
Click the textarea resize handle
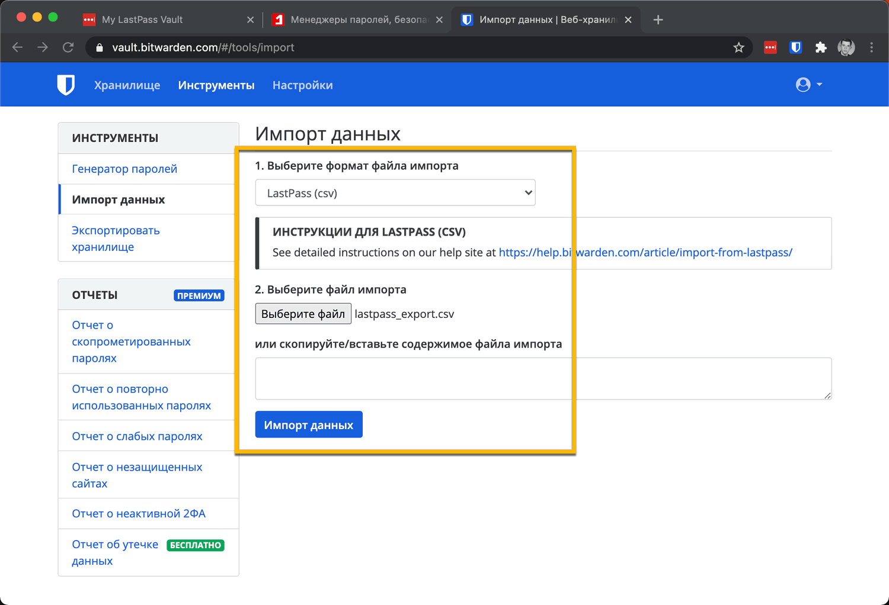tap(827, 395)
